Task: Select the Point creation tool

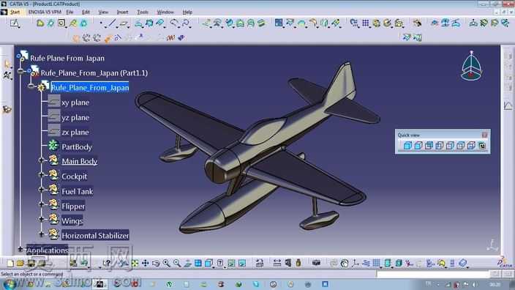Action: [x=101, y=23]
